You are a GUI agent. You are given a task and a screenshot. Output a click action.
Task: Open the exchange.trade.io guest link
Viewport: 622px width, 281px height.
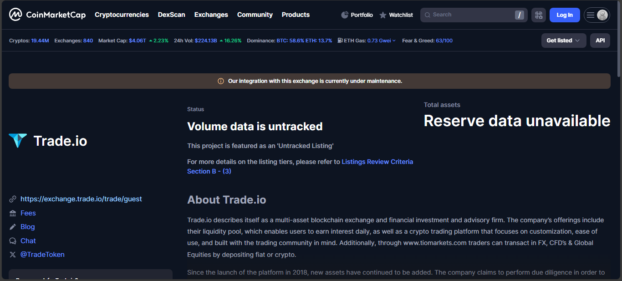(x=81, y=199)
